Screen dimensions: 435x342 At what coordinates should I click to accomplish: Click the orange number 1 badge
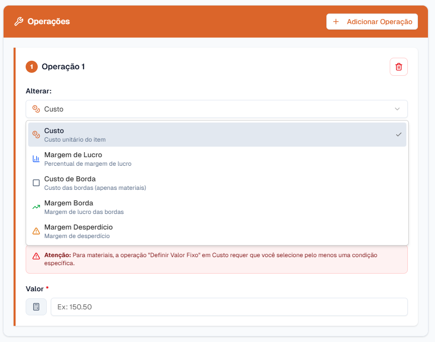click(32, 67)
